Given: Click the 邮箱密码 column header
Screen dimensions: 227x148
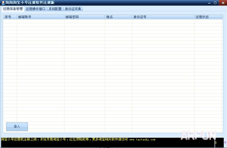Looking at the screenshot, I should 85,17.
